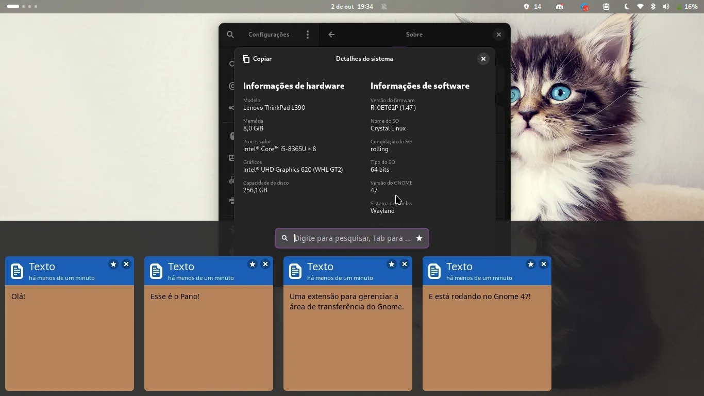Click the '256,1 GB' disk capacity value
The image size is (704, 396).
[255, 190]
